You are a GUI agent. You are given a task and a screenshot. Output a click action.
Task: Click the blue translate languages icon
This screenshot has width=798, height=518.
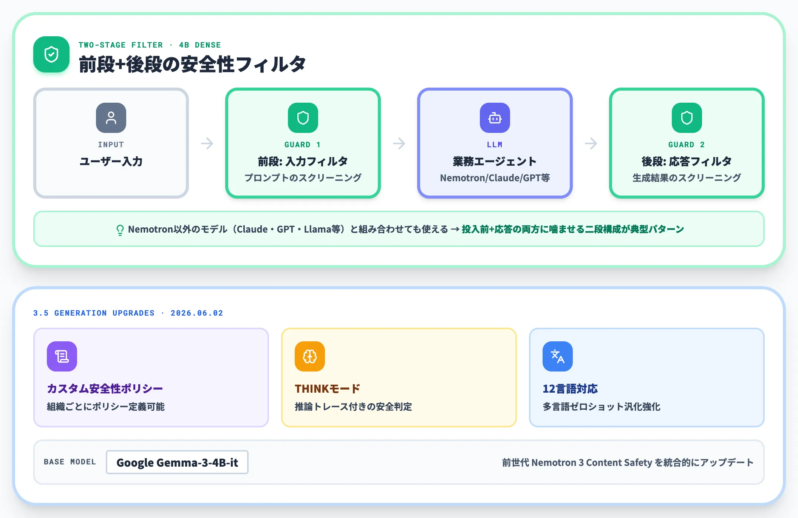tap(558, 356)
